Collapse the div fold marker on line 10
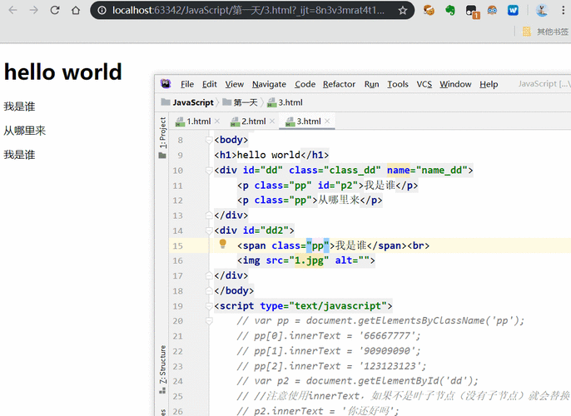 (x=209, y=171)
